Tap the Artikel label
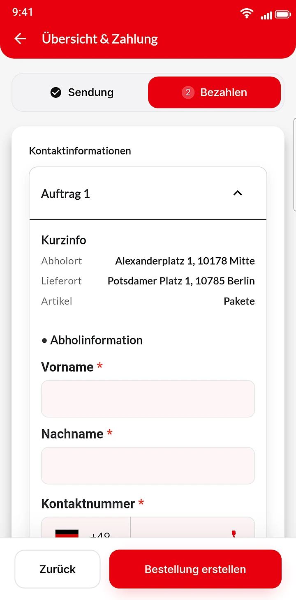This screenshot has height=600, width=296. [x=57, y=301]
